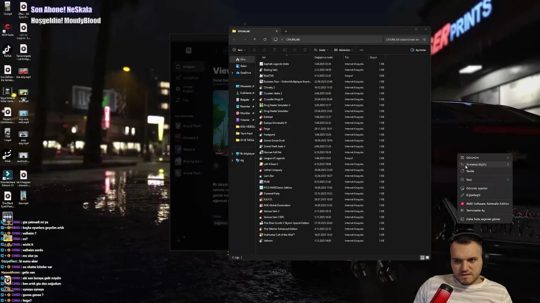The width and height of the screenshot is (540, 303).
Task: Select Görüntü ayarları from context menu
Action: click(485, 189)
